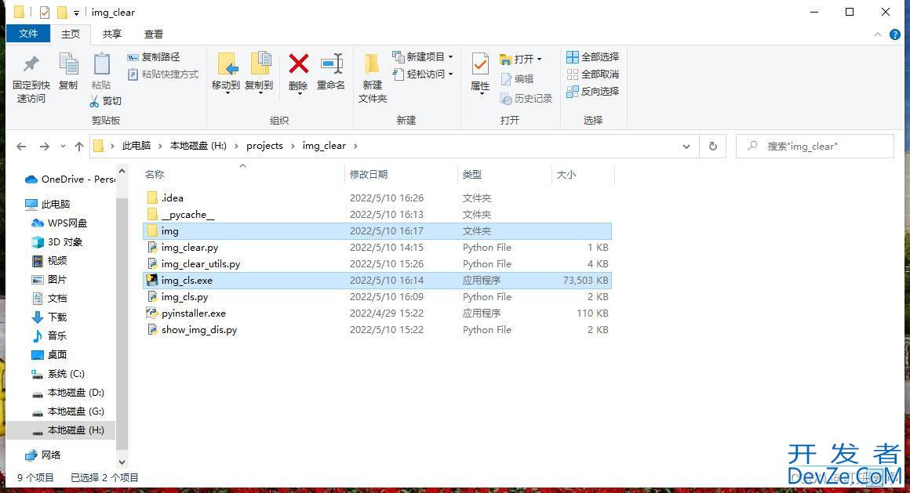
Task: Open the File (文件) tab
Action: pos(28,34)
